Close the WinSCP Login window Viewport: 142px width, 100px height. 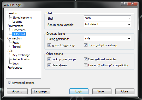[x=132, y=4]
